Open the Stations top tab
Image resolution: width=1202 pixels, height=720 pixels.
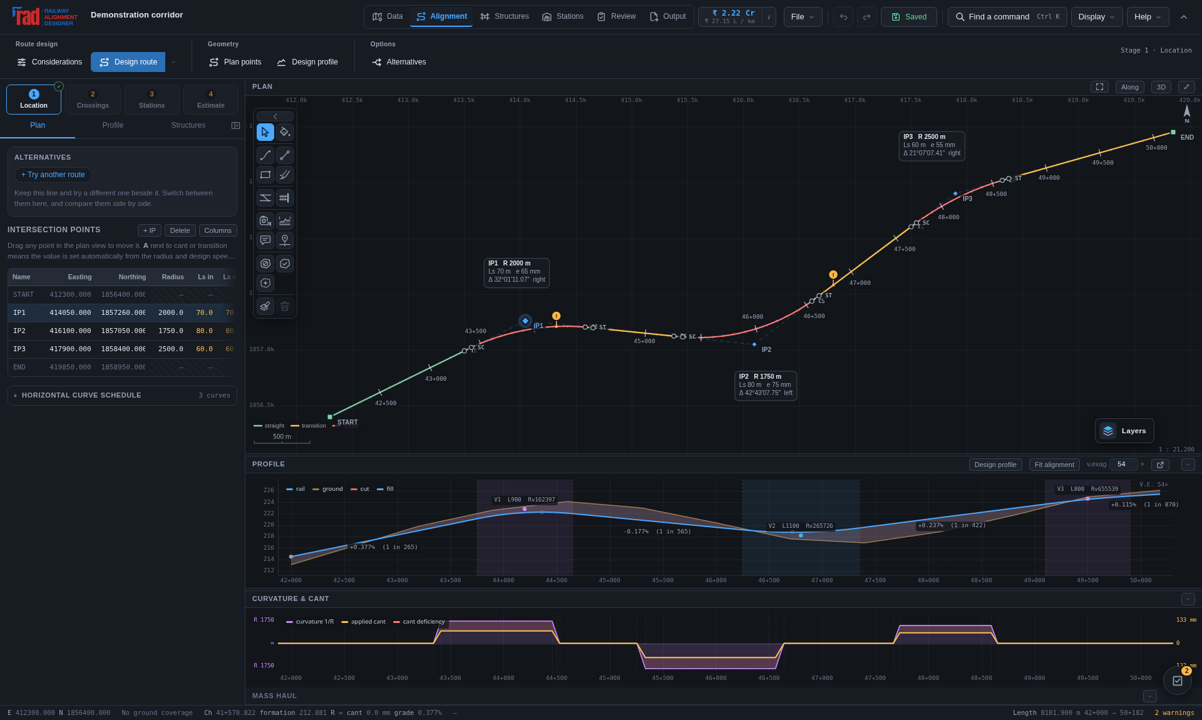pos(563,17)
